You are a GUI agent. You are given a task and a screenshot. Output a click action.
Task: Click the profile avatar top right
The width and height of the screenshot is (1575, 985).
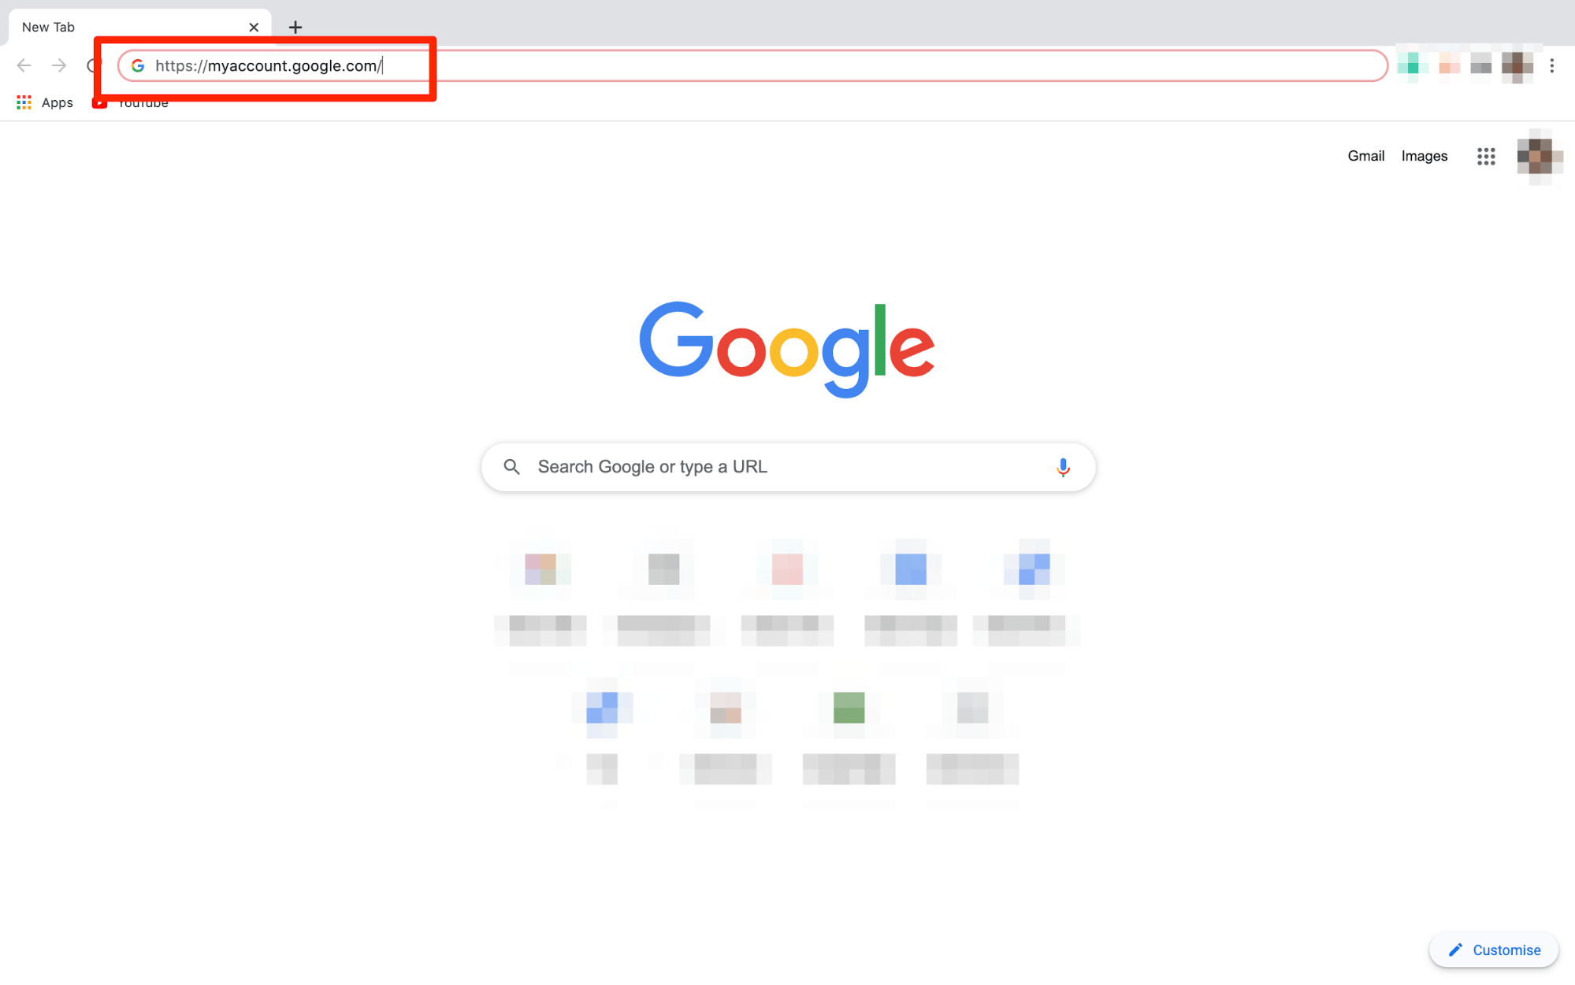point(1536,155)
